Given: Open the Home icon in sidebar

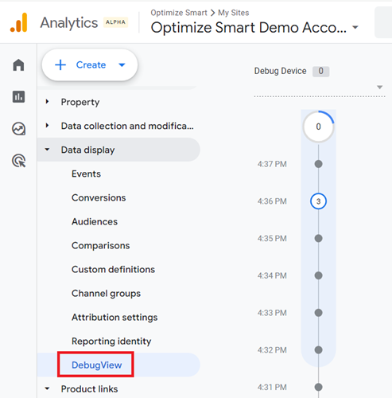Looking at the screenshot, I should (18, 65).
